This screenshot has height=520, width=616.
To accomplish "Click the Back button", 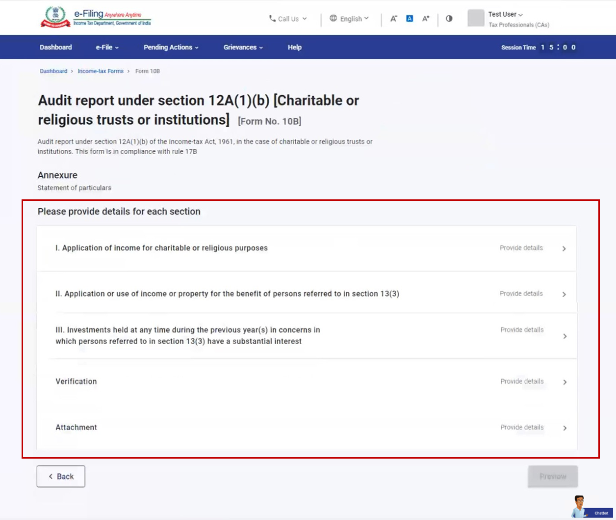I will pos(61,476).
